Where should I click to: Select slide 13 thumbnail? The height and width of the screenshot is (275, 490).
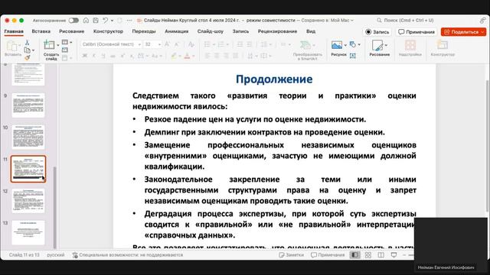pyautogui.click(x=28, y=232)
